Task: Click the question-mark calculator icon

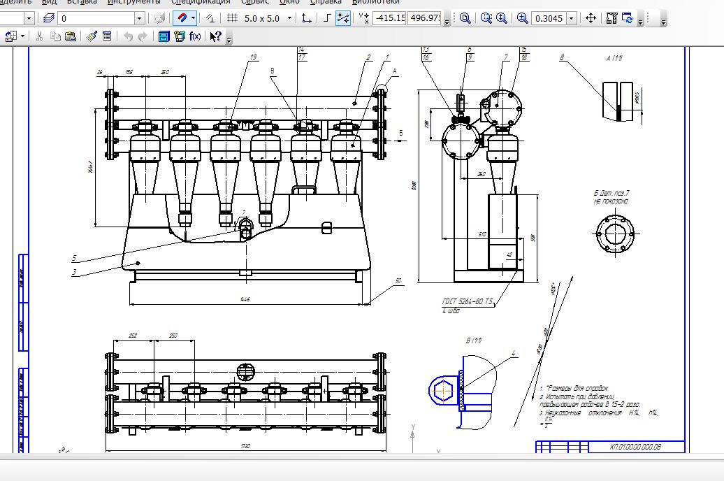Action: pyautogui.click(x=180, y=36)
